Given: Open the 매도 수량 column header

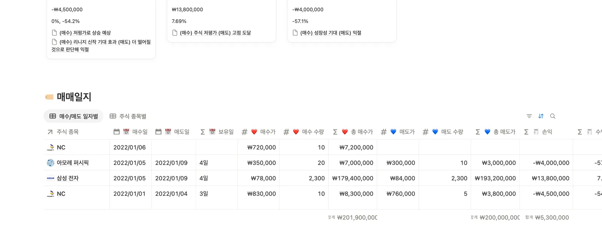Looking at the screenshot, I should coord(445,132).
